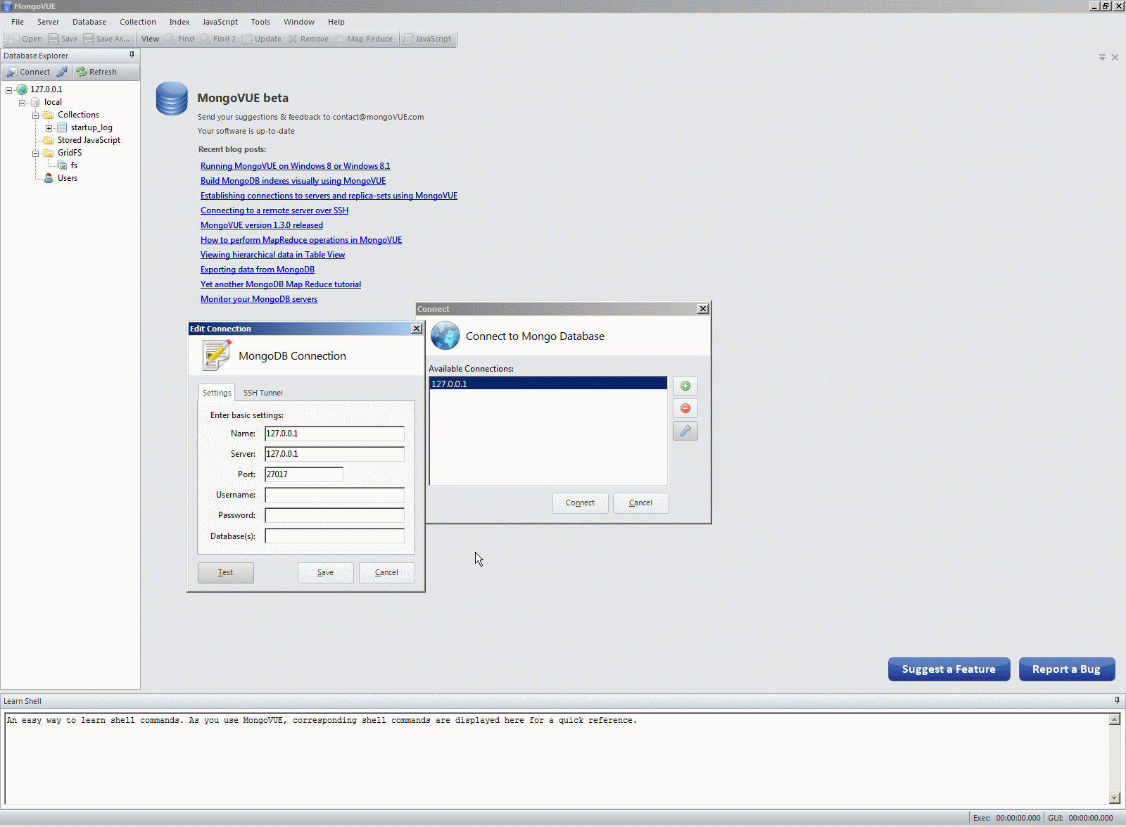This screenshot has height=827, width=1126.
Task: Click the Report a Bug button
Action: [x=1067, y=669]
